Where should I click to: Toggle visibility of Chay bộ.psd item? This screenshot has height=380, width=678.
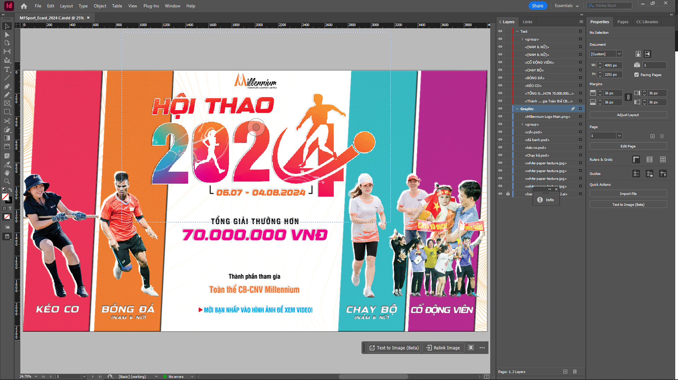tap(500, 155)
